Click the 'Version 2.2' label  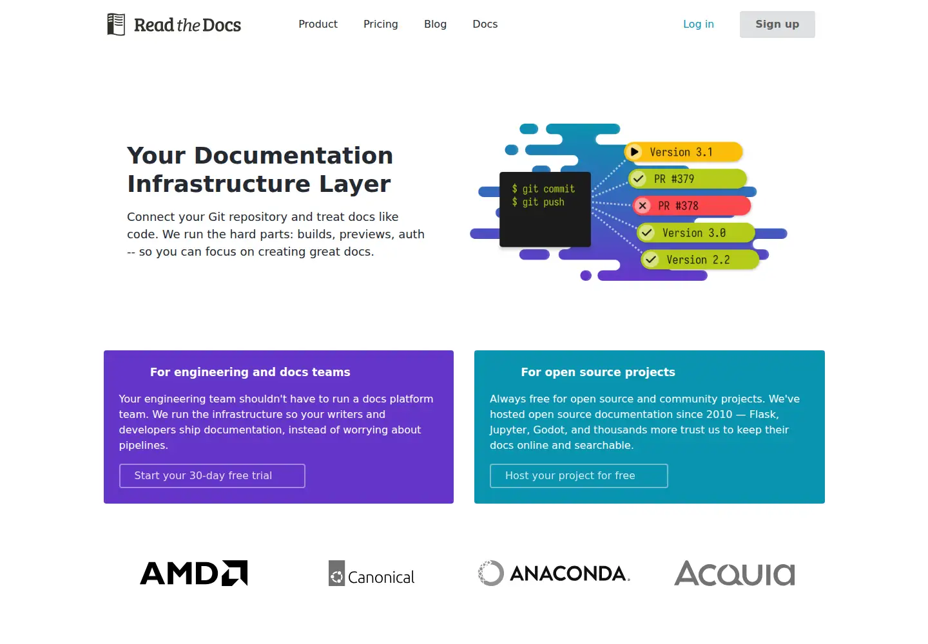[x=698, y=260]
